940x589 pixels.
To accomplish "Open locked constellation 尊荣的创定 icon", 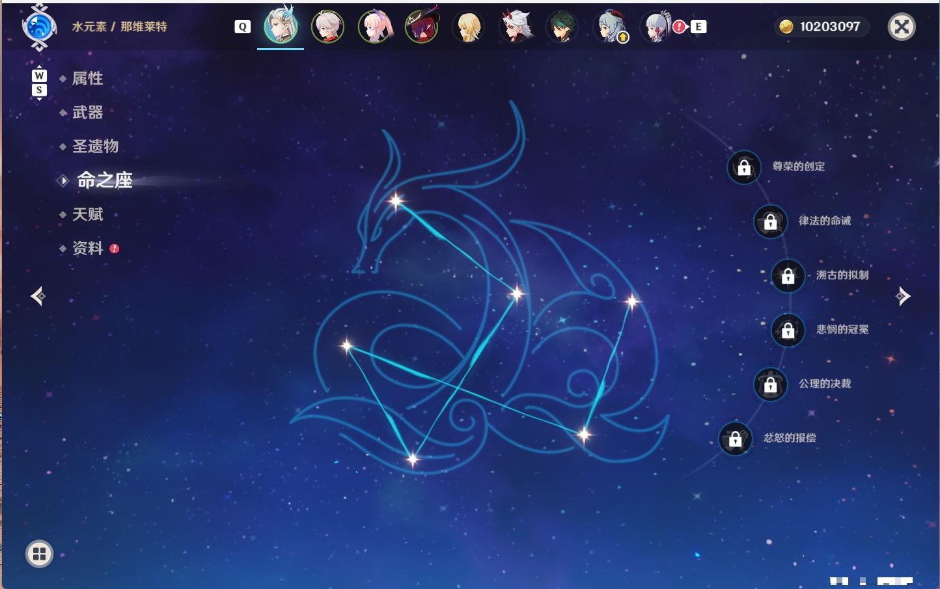I will click(x=744, y=168).
